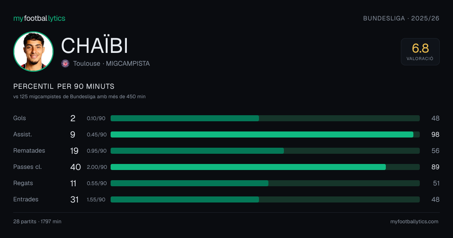This screenshot has height=238, width=453.
Task: Click the Gols percentile bar
Action: (x=265, y=118)
